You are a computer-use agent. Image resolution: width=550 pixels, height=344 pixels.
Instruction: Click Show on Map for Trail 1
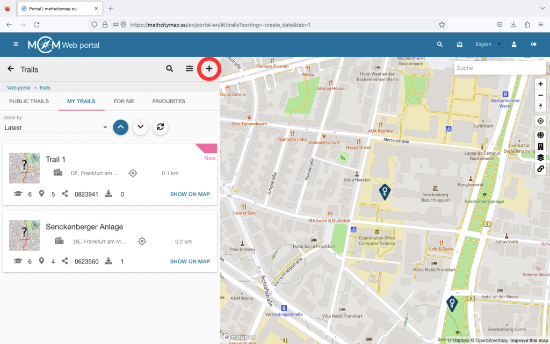coord(190,195)
